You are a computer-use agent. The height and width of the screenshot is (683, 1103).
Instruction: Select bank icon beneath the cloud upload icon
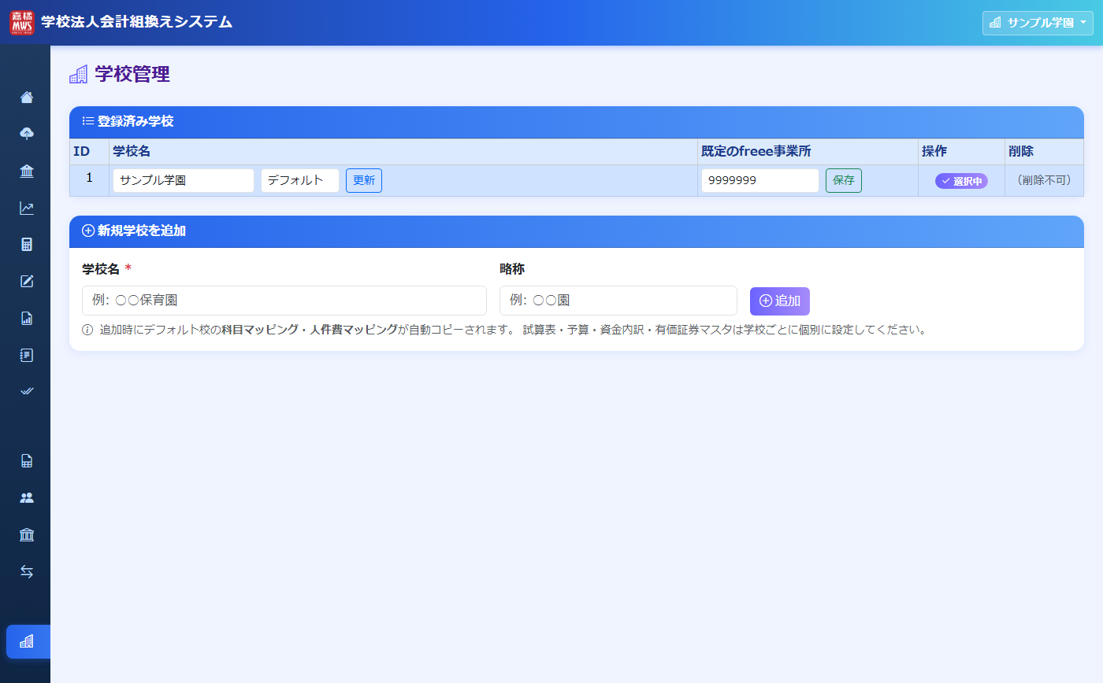[27, 172]
